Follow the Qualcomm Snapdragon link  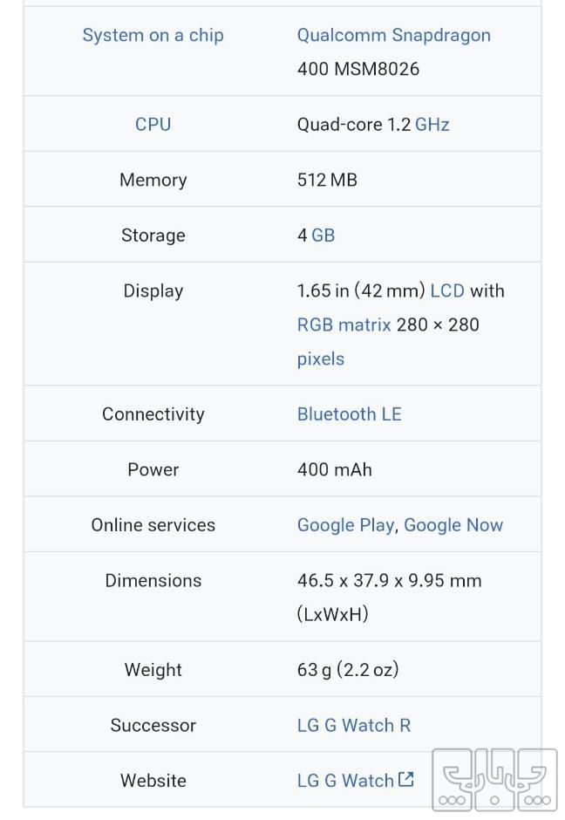(393, 36)
